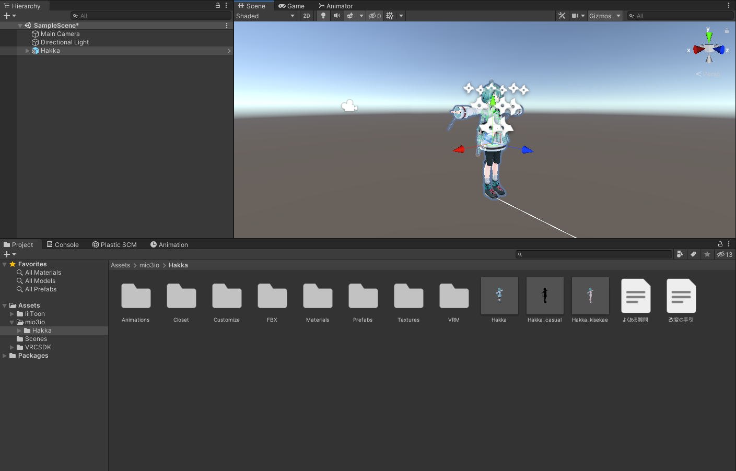Expand VRCSDK folder in tree

click(12, 347)
